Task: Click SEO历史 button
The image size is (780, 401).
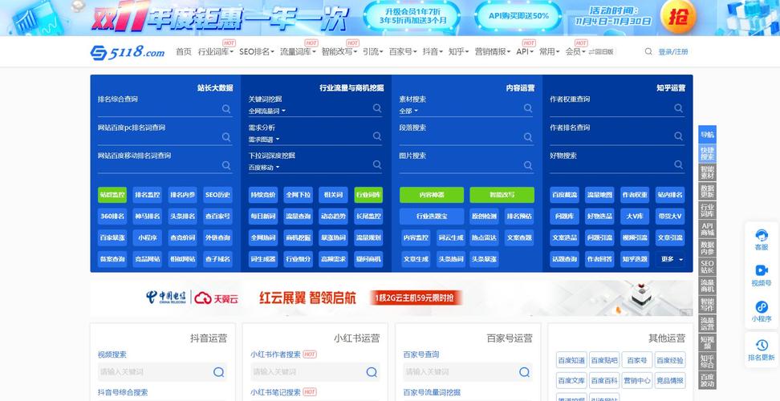Action: pos(218,195)
